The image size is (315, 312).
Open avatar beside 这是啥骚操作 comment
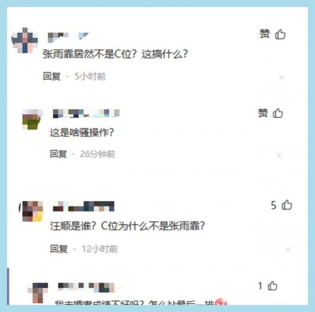click(x=33, y=119)
